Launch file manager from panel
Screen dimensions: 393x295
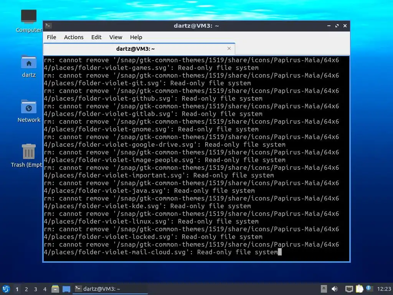(55, 289)
